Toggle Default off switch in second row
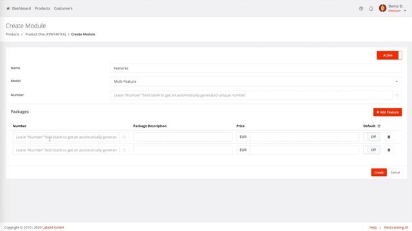412x231 pixels. click(371, 150)
